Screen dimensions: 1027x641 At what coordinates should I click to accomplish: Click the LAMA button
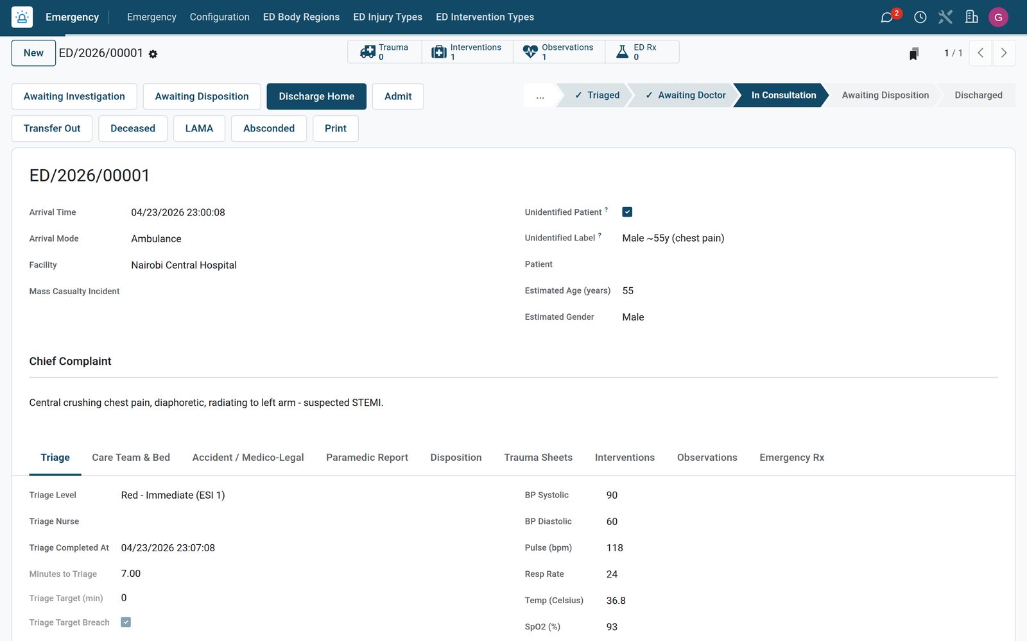pyautogui.click(x=199, y=128)
